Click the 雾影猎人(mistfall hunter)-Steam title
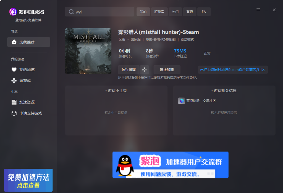The image size is (283, 193). 158,32
